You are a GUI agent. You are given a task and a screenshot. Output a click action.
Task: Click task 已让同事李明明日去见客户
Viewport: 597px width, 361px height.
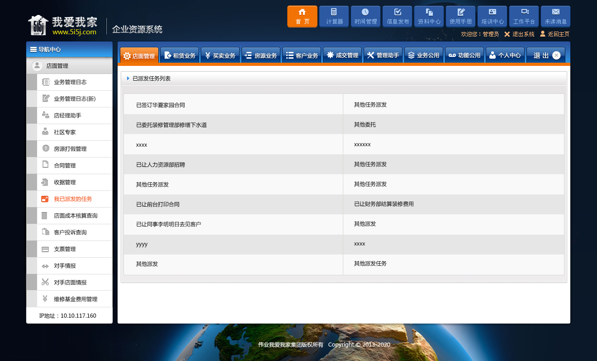tap(169, 224)
